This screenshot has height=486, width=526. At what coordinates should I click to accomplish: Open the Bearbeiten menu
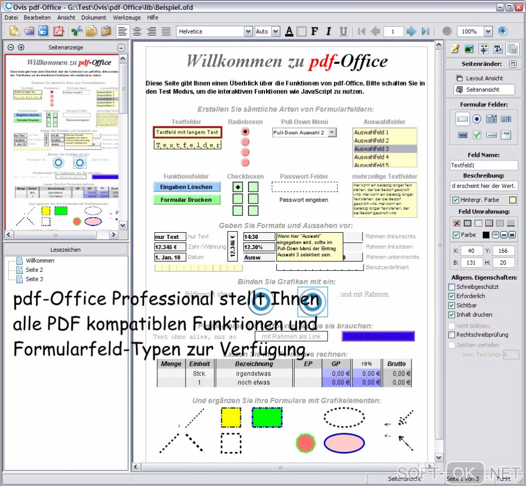tap(37, 18)
